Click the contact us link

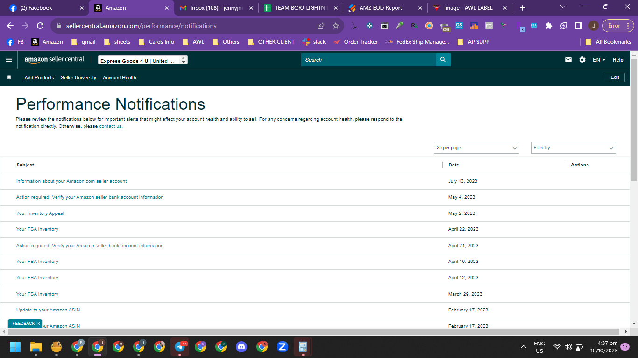(110, 126)
